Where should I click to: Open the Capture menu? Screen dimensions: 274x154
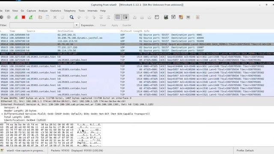pyautogui.click(x=31, y=11)
